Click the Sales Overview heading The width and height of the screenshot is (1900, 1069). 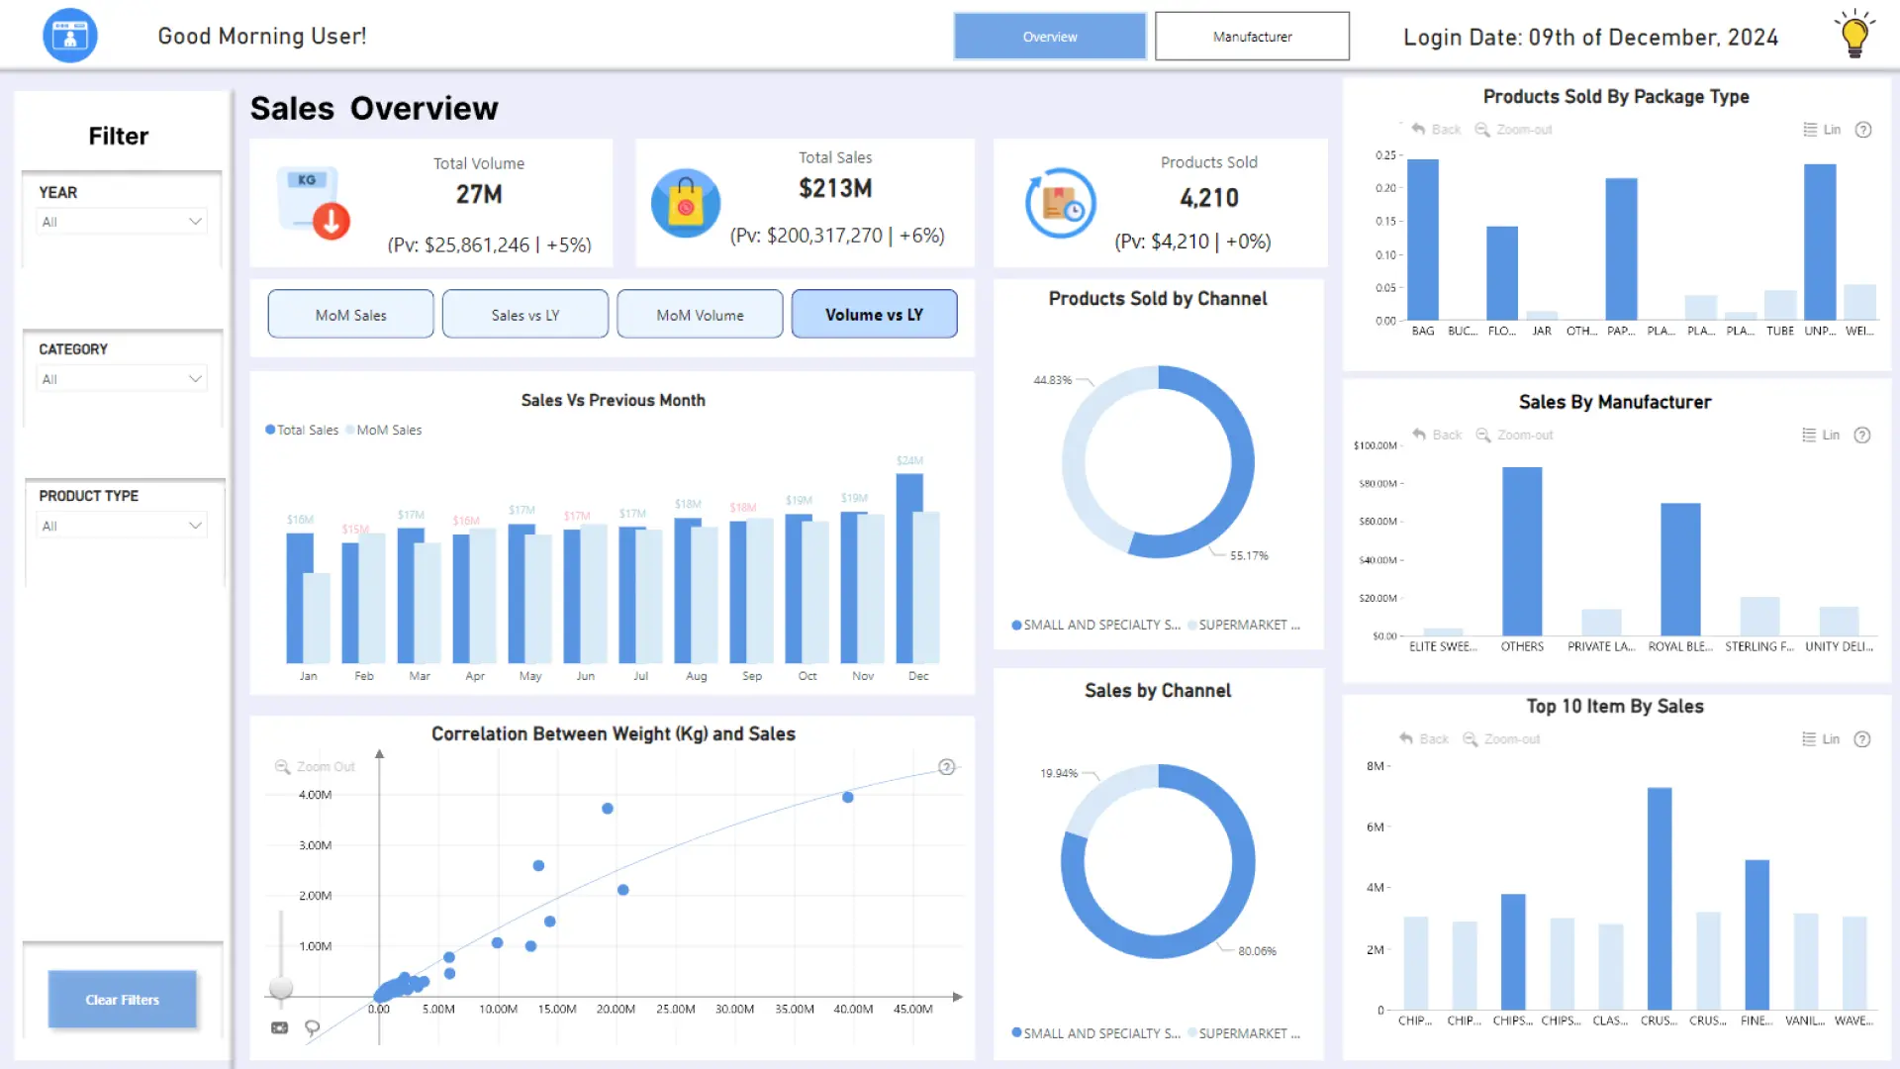click(374, 108)
